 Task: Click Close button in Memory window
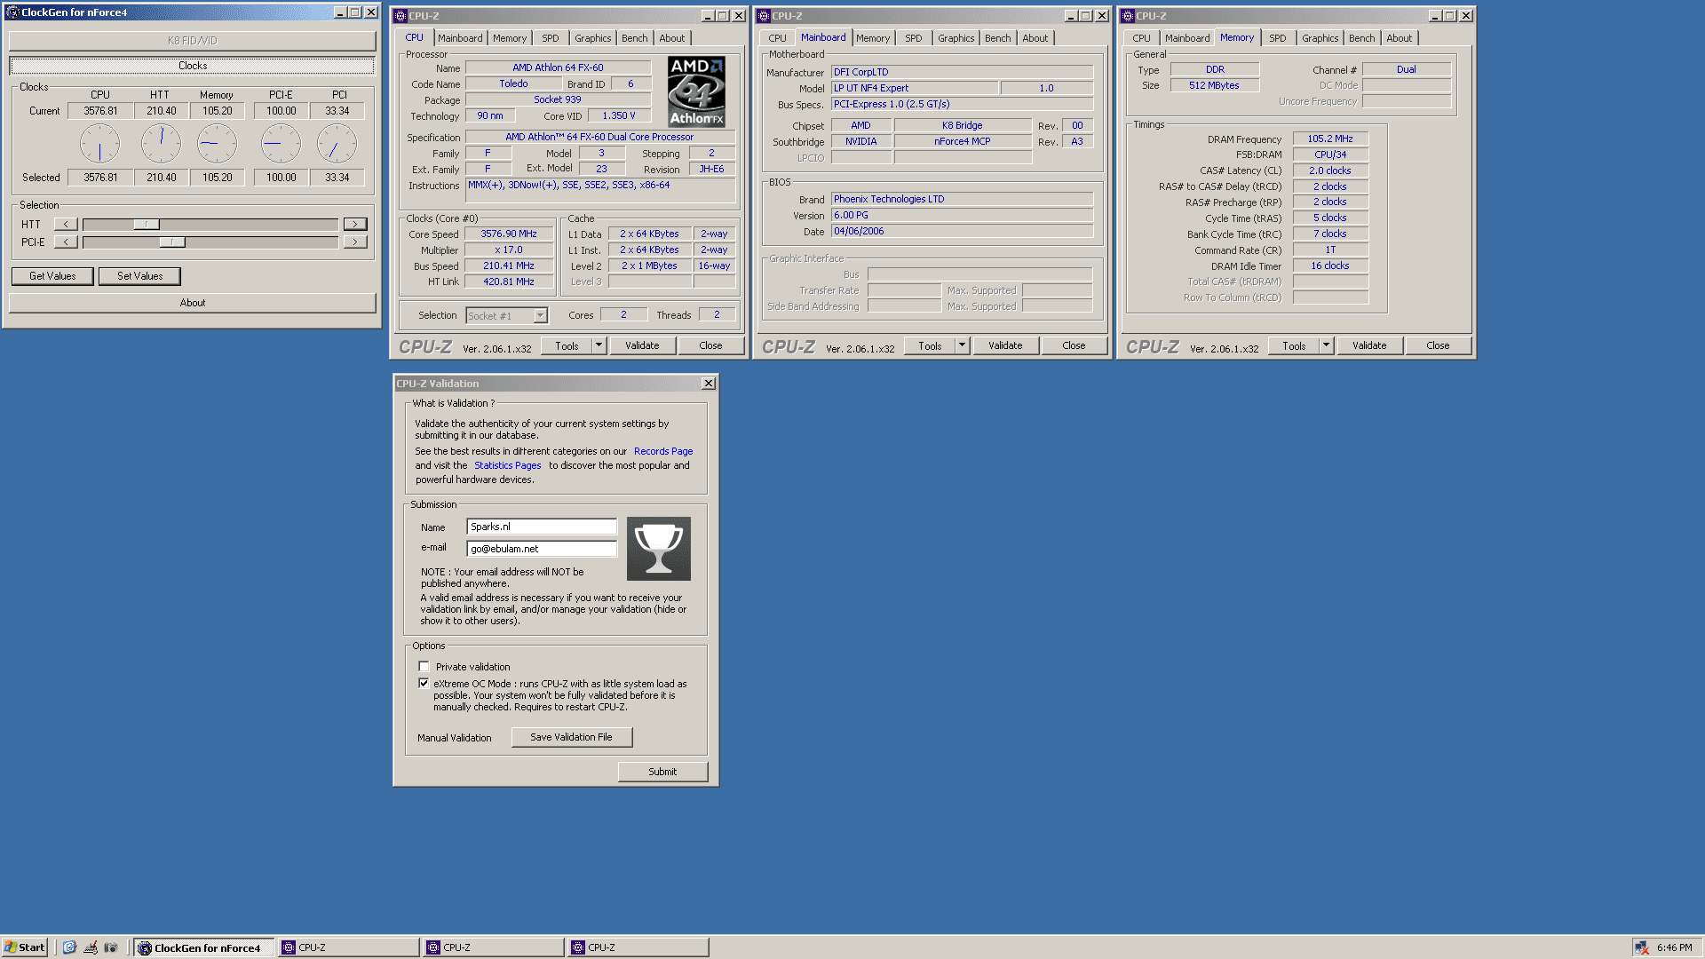click(x=1438, y=345)
